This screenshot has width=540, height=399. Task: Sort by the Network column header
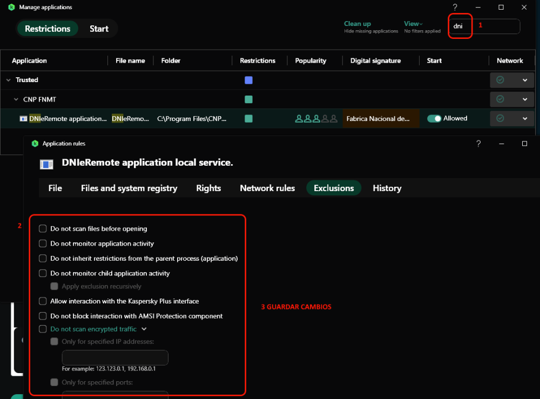510,60
